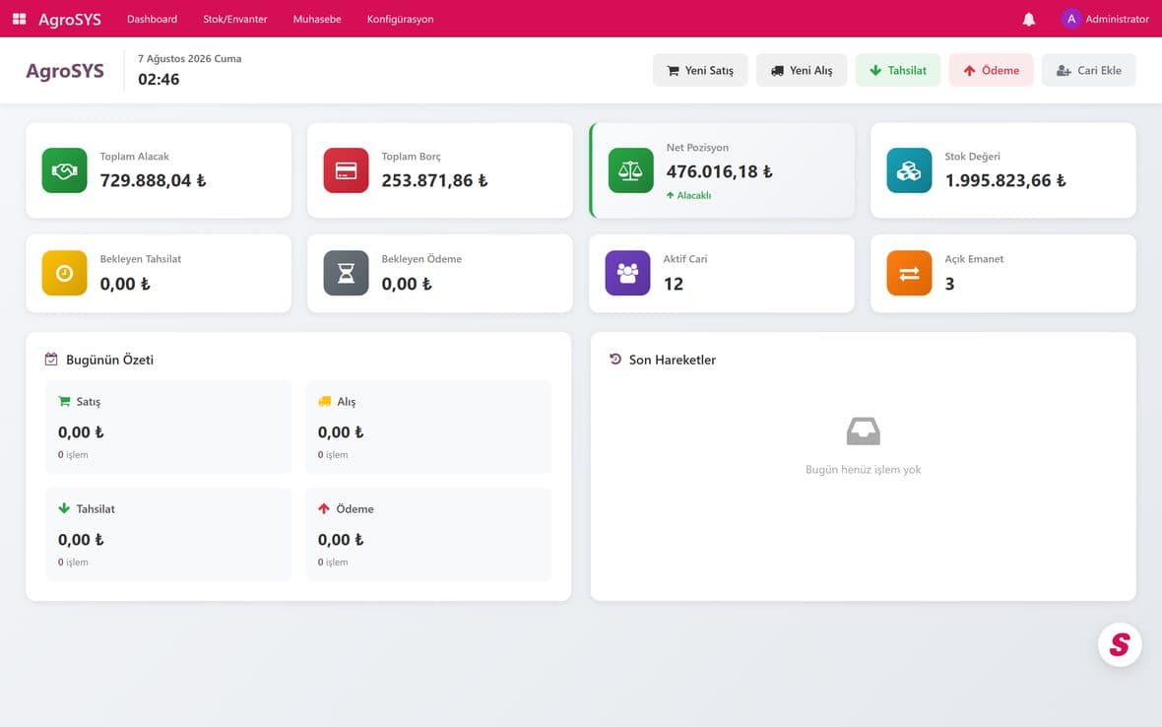This screenshot has width=1162, height=727.
Task: Click the hourglass Bekleyen Ödeme icon
Action: [x=346, y=273]
